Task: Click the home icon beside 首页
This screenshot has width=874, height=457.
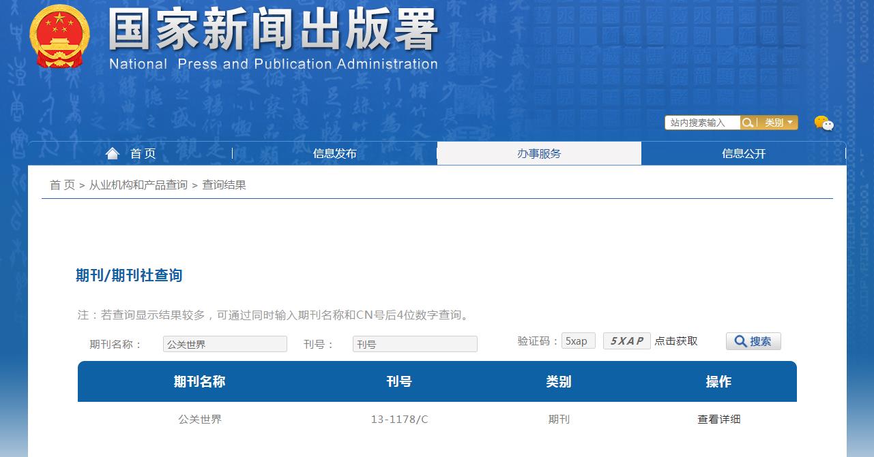Action: tap(113, 153)
